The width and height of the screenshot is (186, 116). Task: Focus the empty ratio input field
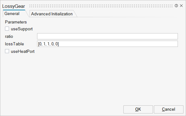107,36
